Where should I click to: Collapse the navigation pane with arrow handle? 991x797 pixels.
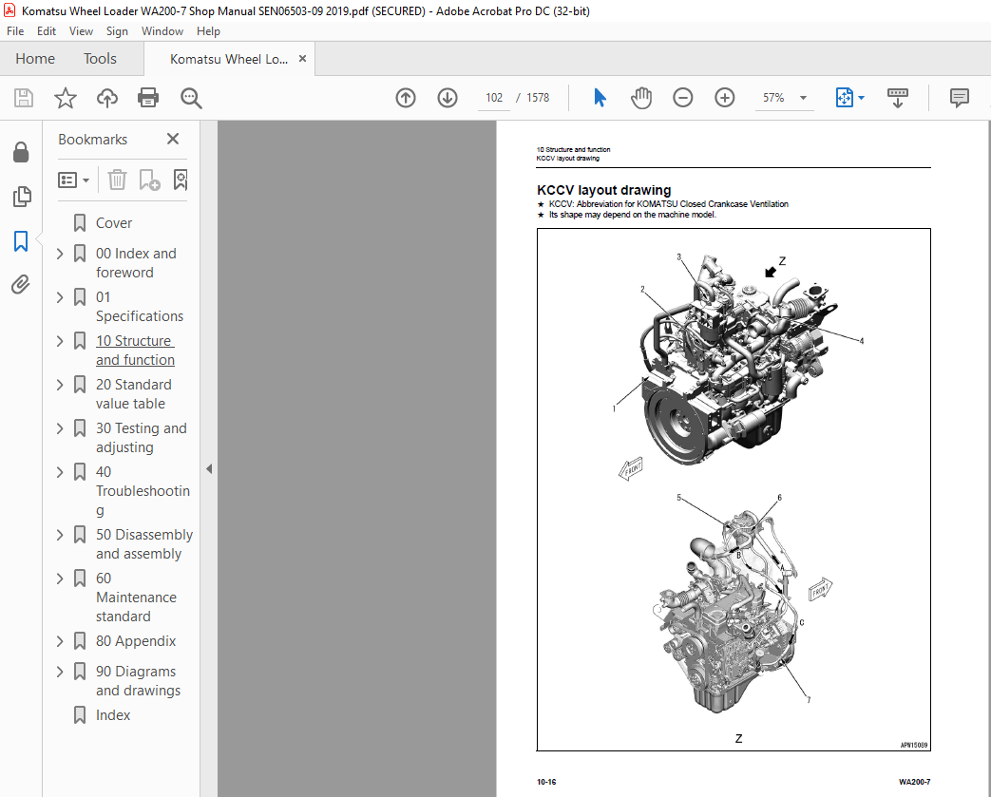point(209,469)
